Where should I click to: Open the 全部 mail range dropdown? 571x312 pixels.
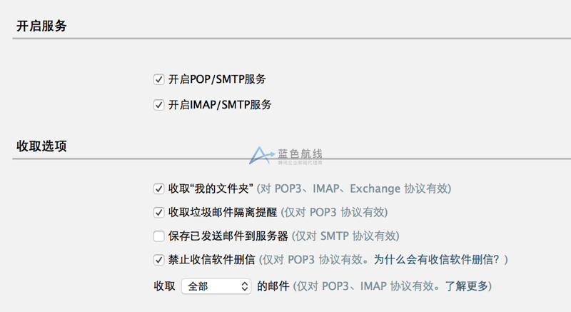[216, 286]
